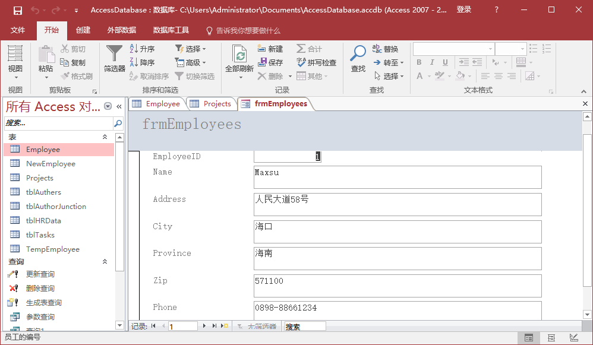Click into the City field

[x=397, y=232]
